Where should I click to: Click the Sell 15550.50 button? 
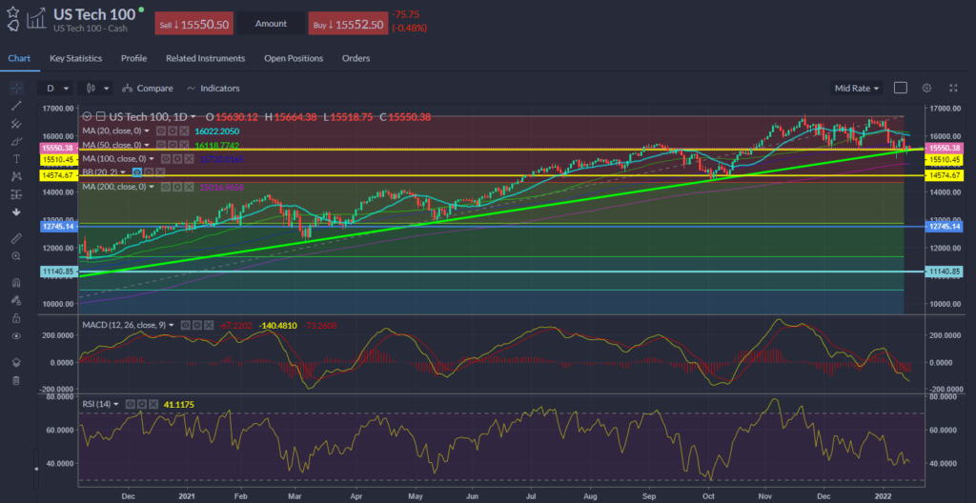pos(193,23)
